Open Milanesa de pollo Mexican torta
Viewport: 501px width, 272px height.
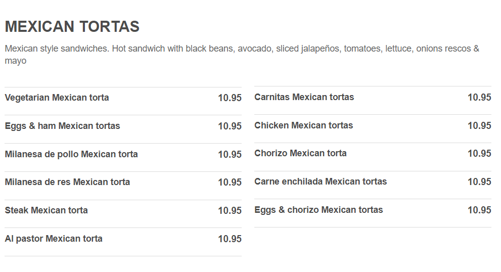point(71,154)
